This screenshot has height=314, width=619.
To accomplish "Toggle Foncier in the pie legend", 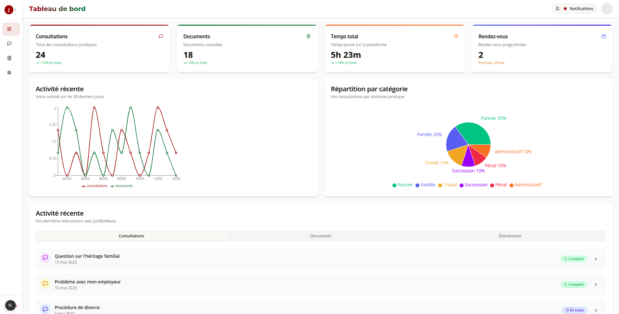I will click(402, 185).
